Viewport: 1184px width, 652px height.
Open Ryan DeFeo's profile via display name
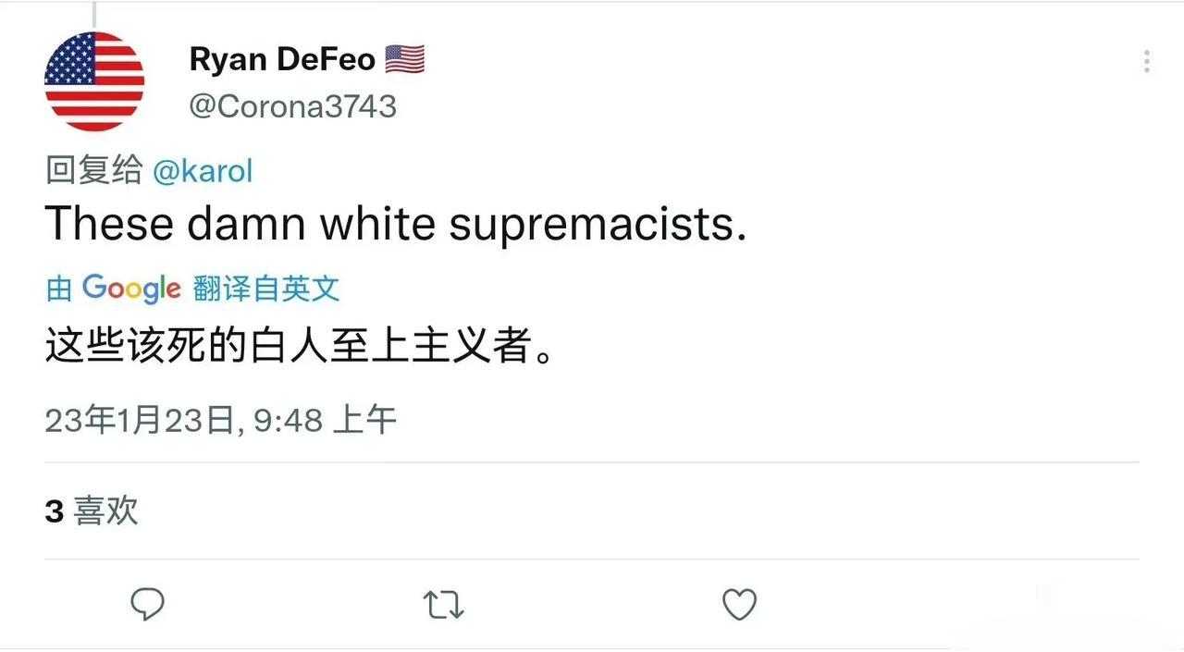point(282,60)
